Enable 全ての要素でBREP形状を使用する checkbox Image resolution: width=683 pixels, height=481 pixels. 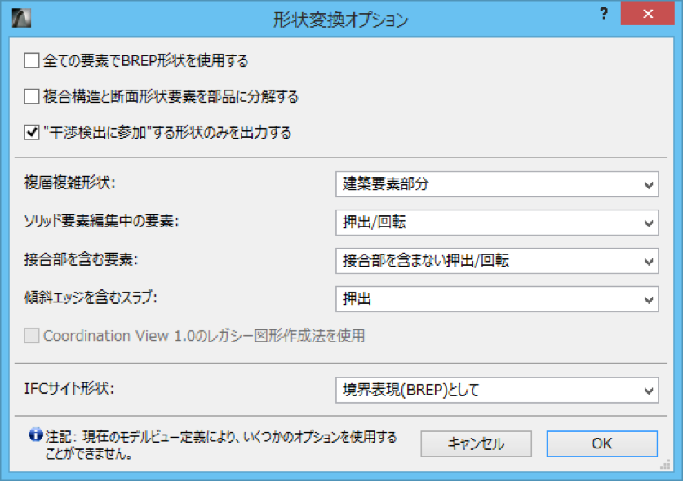coord(31,60)
